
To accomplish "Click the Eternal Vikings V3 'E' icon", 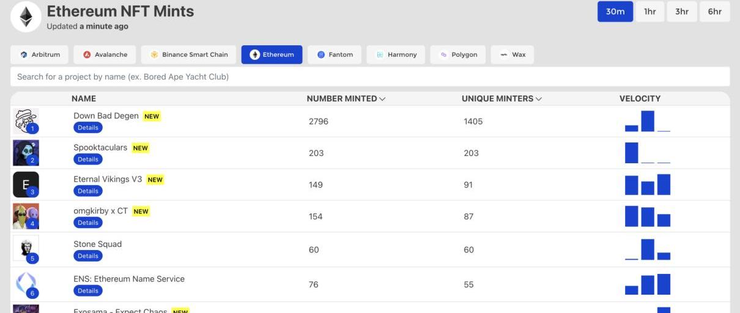I will (26, 185).
